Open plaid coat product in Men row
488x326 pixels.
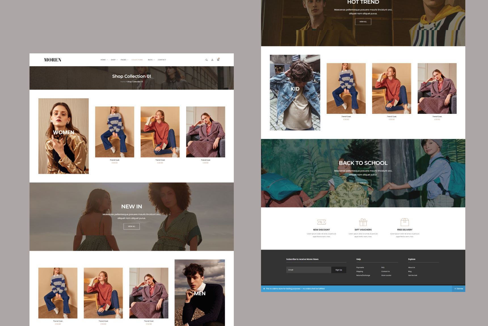point(149,293)
